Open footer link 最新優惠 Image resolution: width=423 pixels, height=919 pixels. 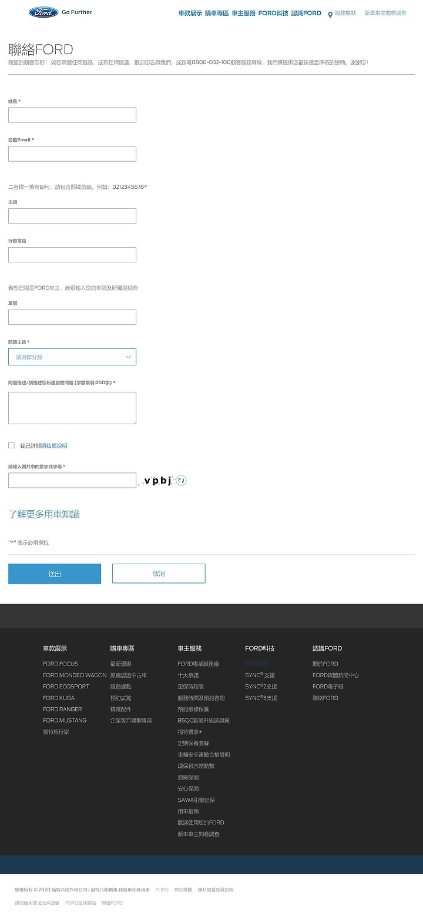pos(121,664)
